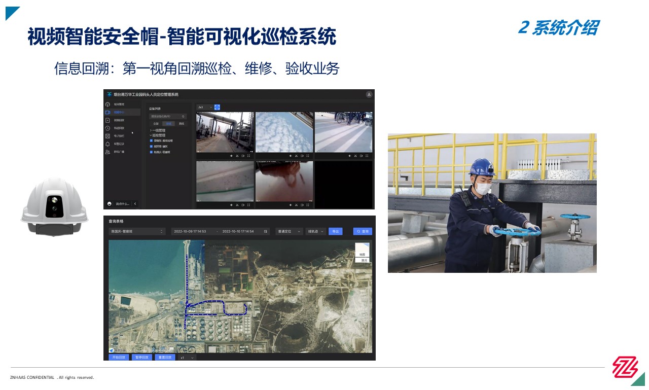This screenshot has height=390, width=649.
Task: Open the group broadcast people sidebar icon
Action: (107, 152)
